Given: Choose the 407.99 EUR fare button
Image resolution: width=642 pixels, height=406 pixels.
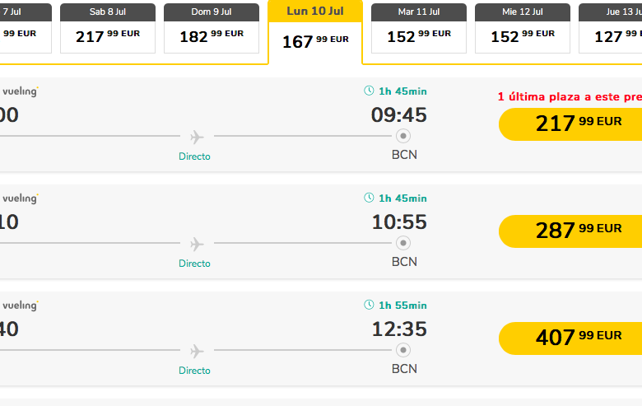Looking at the screenshot, I should coord(570,338).
